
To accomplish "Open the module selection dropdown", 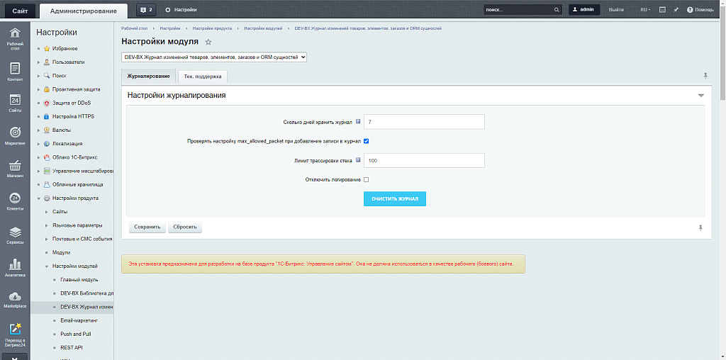I will point(214,57).
